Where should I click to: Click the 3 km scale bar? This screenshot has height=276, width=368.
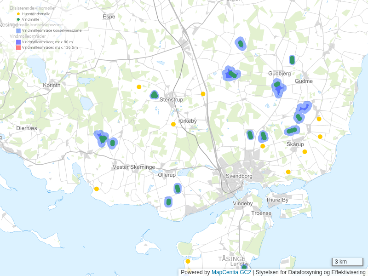pos(347,262)
